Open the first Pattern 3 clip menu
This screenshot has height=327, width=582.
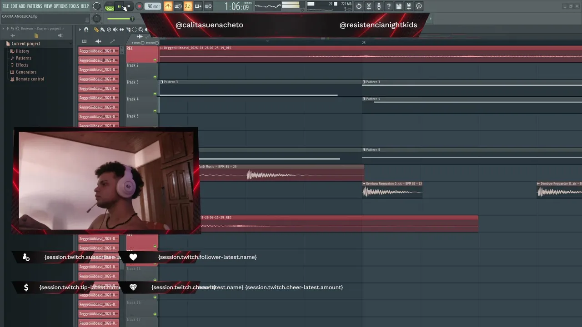(x=161, y=82)
